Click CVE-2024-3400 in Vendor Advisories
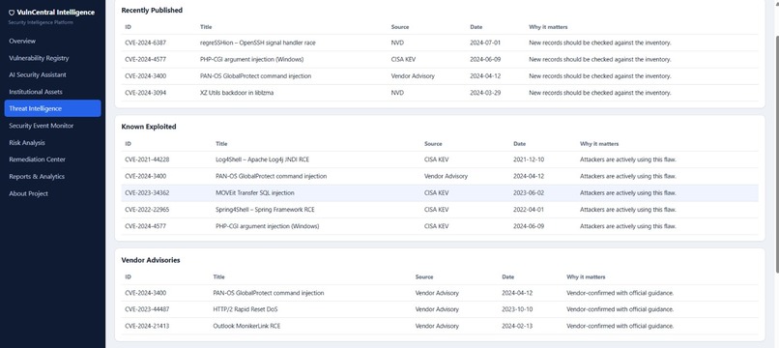The height and width of the screenshot is (348, 779). coord(146,293)
